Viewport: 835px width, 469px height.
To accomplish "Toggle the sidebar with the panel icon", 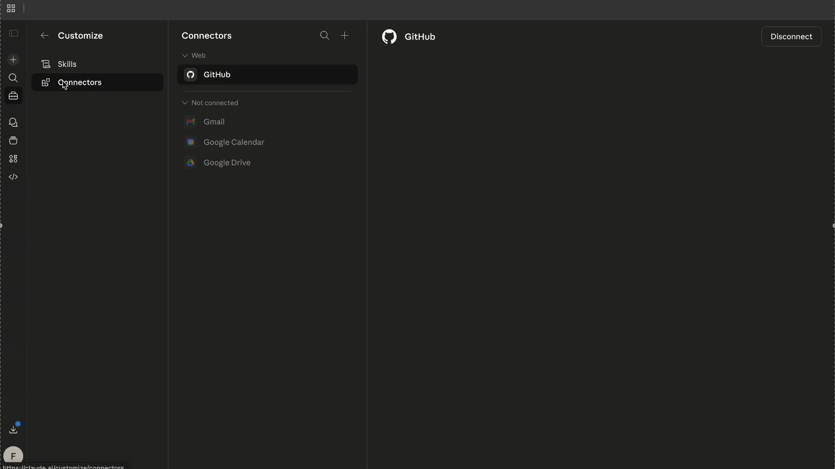I will 13,33.
